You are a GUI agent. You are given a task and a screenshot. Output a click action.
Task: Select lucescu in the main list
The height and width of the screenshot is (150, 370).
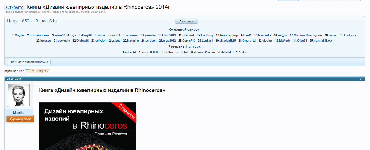tap(46, 41)
